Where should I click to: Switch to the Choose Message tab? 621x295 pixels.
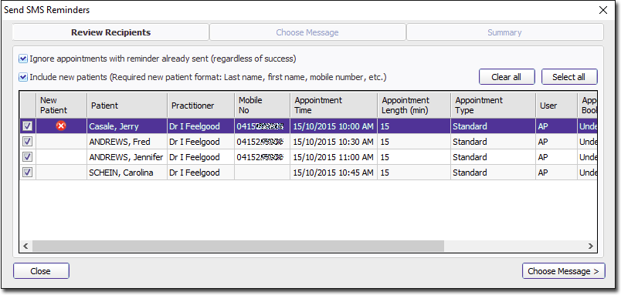pyautogui.click(x=307, y=32)
